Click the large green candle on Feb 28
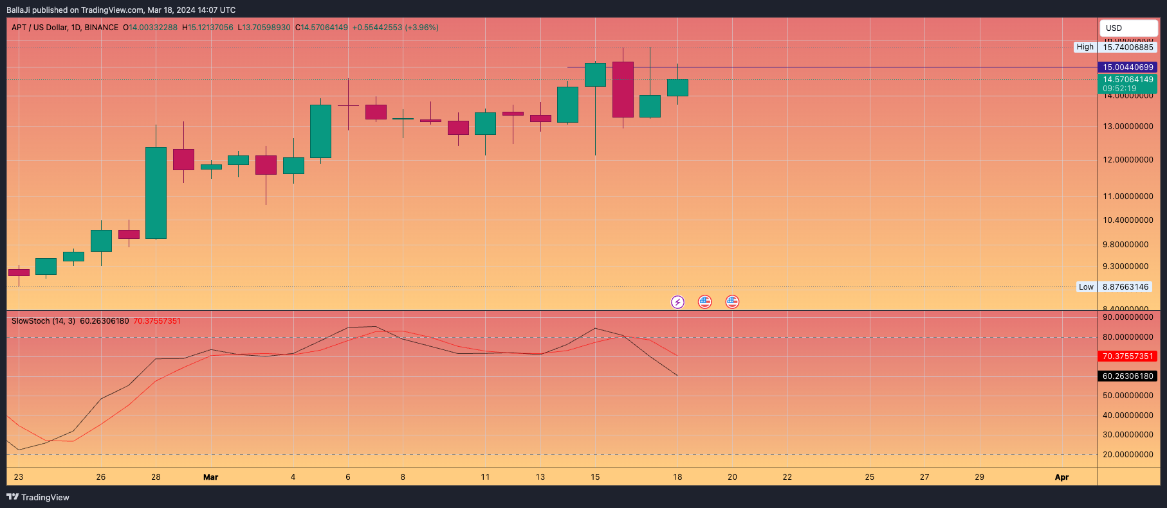Screen dimensions: 1167x508 pyautogui.click(x=156, y=193)
